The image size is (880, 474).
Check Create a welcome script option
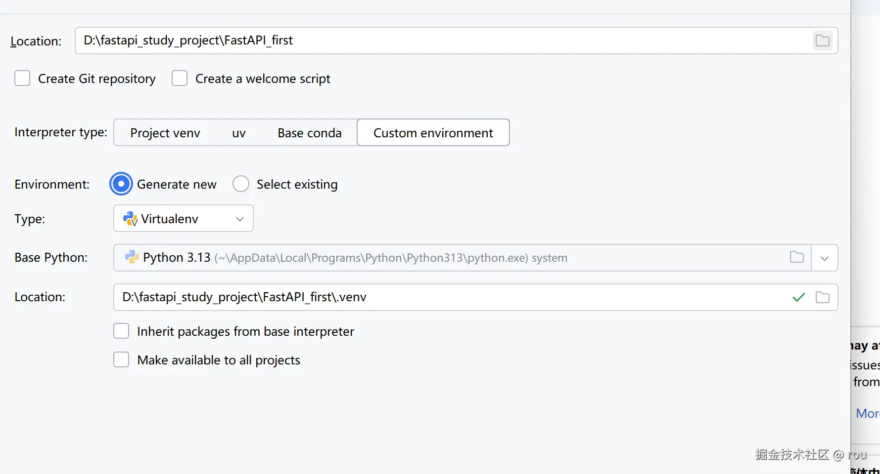[180, 79]
